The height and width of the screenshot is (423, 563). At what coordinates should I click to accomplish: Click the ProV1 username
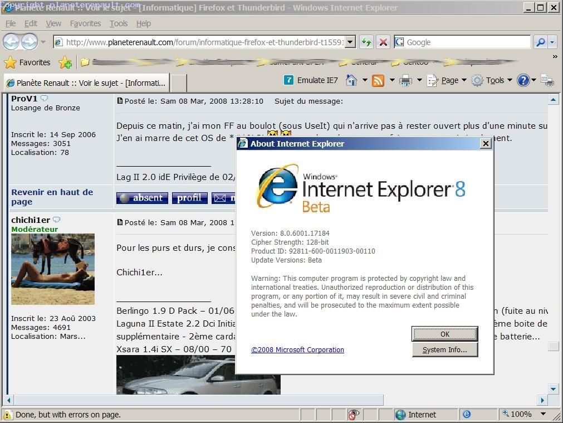tap(24, 99)
